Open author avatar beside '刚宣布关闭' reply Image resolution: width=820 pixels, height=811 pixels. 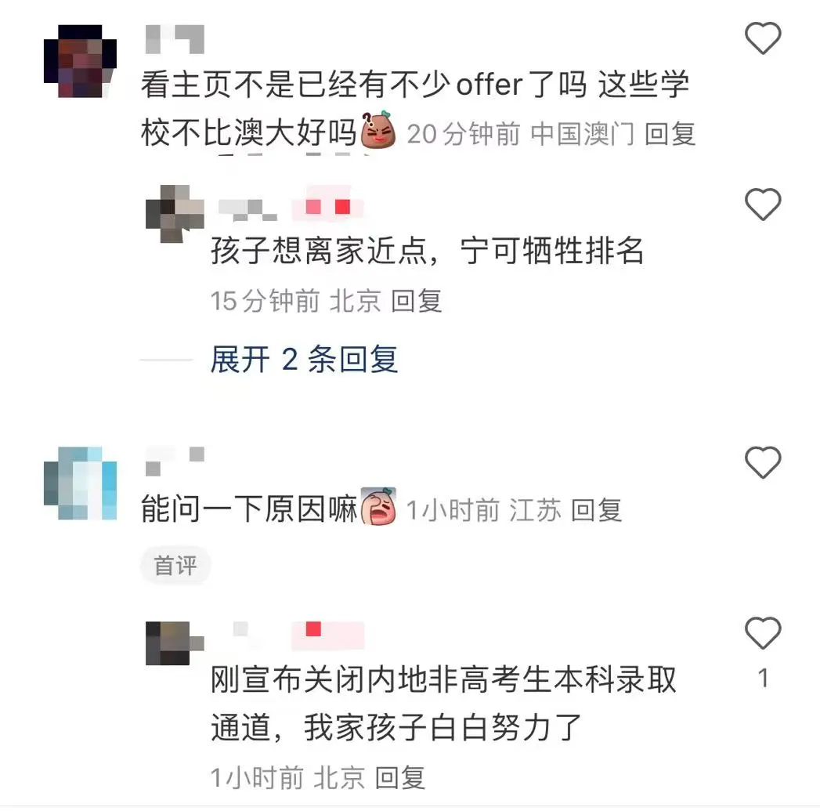pyautogui.click(x=175, y=643)
